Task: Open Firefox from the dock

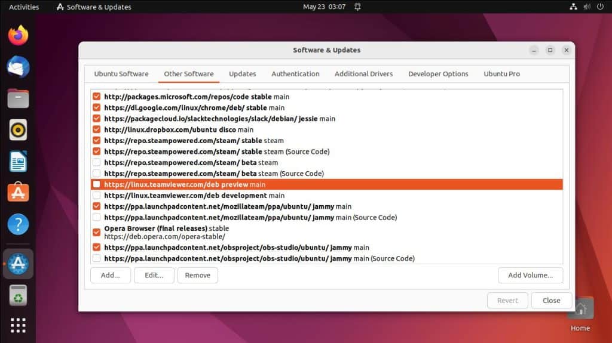Action: pyautogui.click(x=18, y=35)
